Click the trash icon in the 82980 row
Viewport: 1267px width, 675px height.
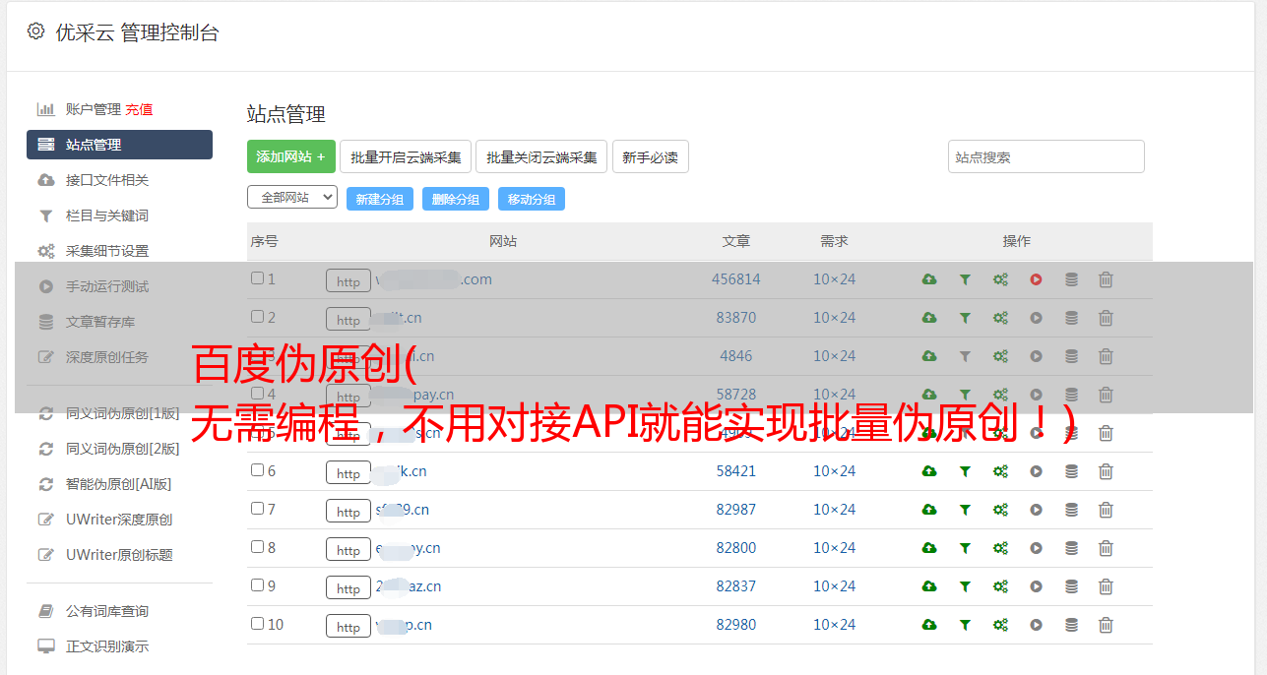(x=1106, y=625)
